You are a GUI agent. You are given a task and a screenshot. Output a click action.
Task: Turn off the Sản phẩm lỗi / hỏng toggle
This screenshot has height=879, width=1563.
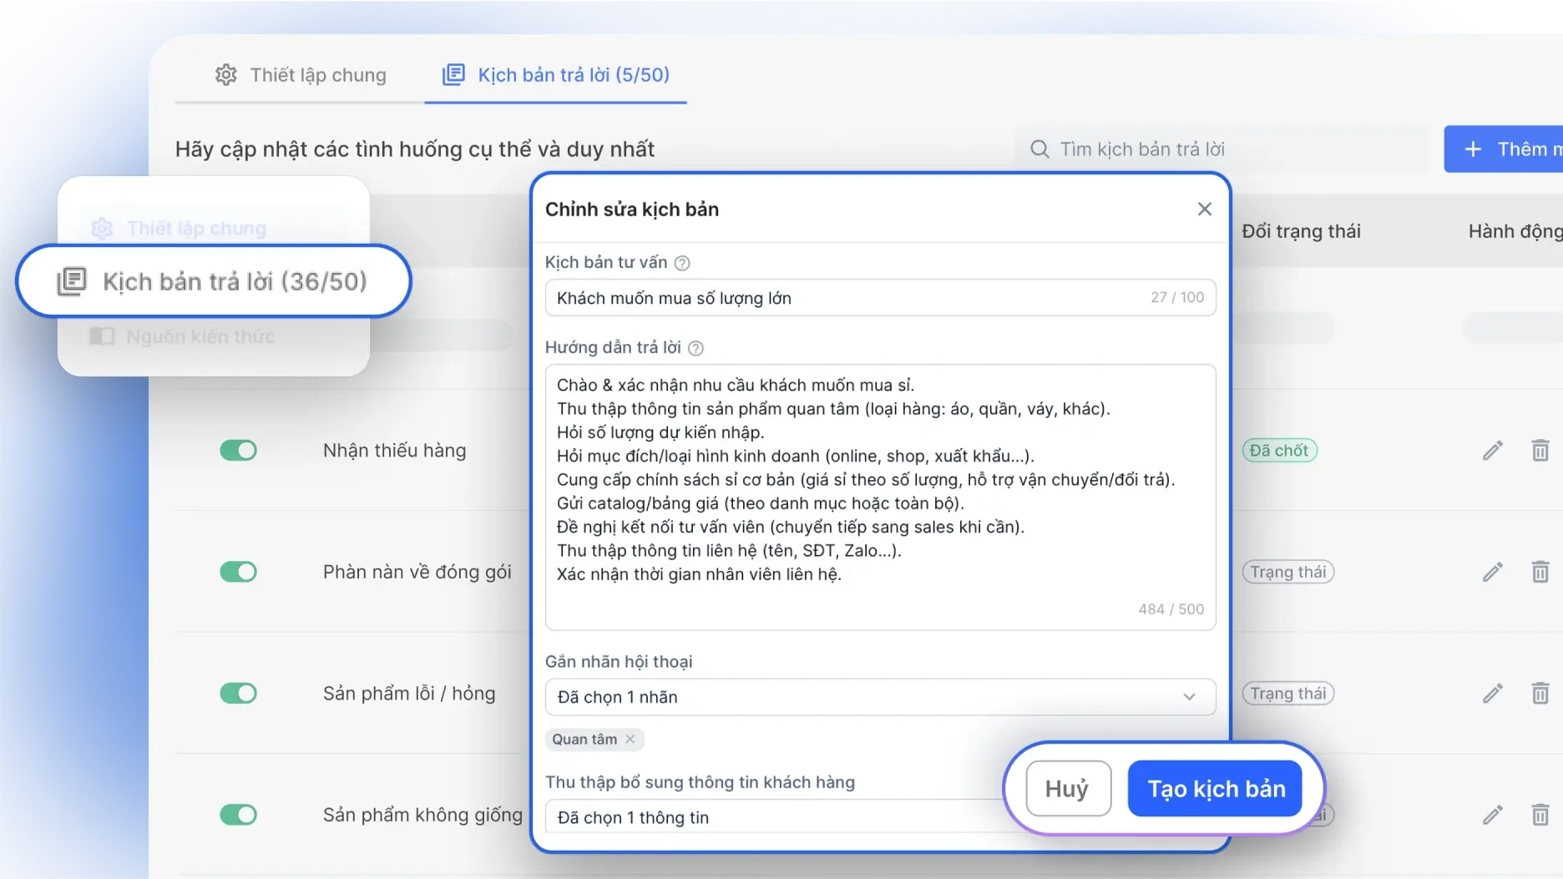click(x=239, y=693)
